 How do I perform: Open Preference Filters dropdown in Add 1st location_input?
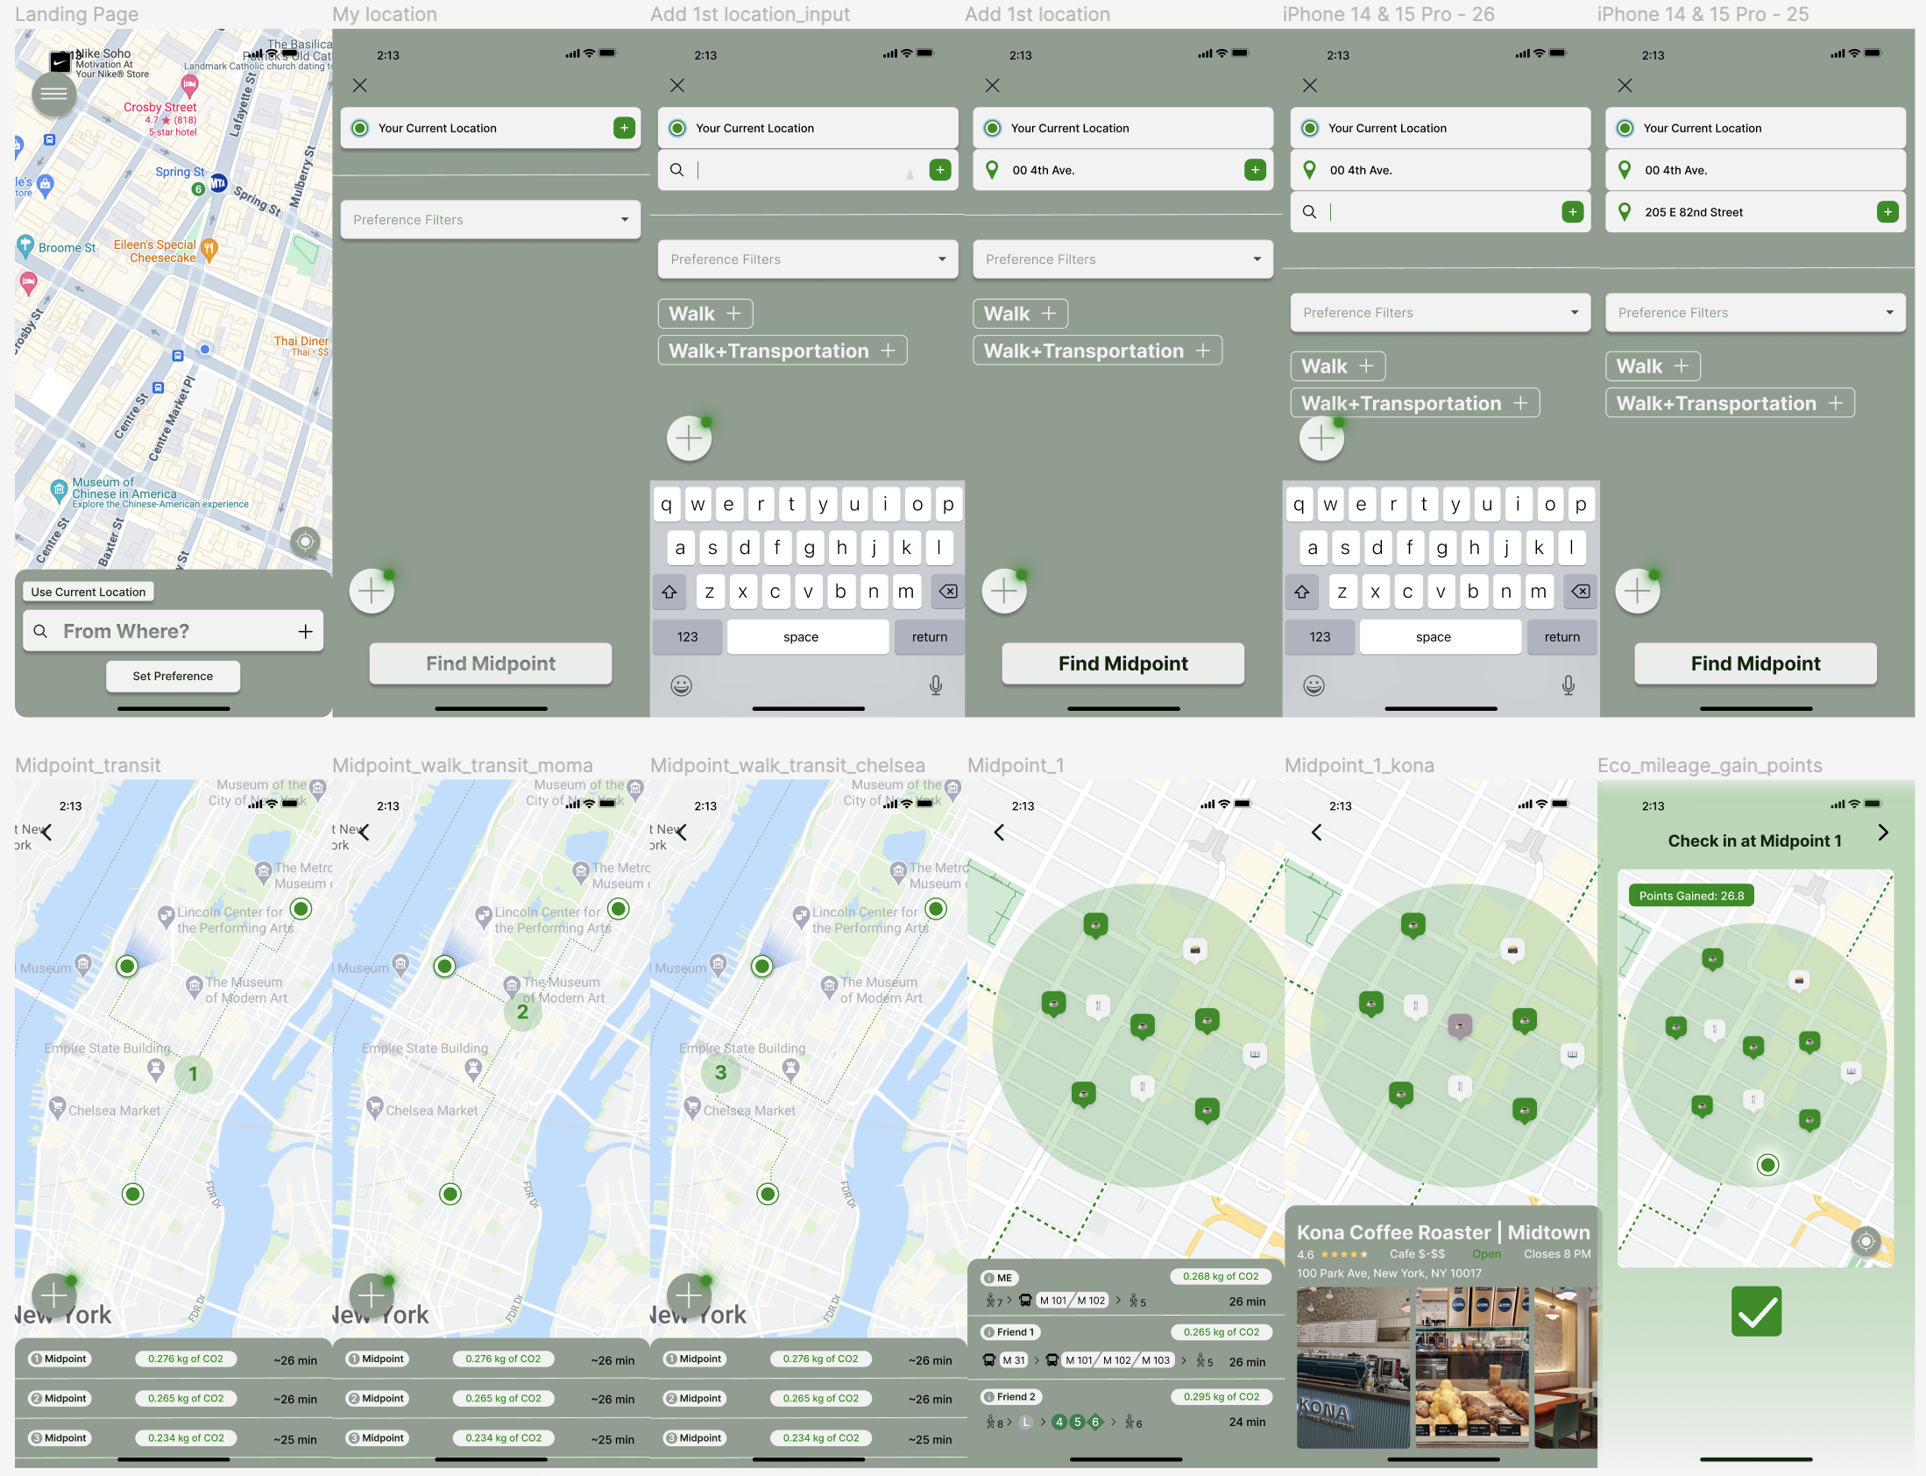pyautogui.click(x=808, y=259)
